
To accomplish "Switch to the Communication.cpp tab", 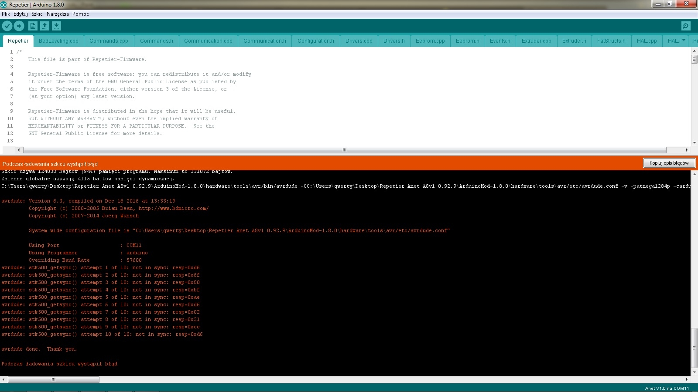I will click(208, 41).
